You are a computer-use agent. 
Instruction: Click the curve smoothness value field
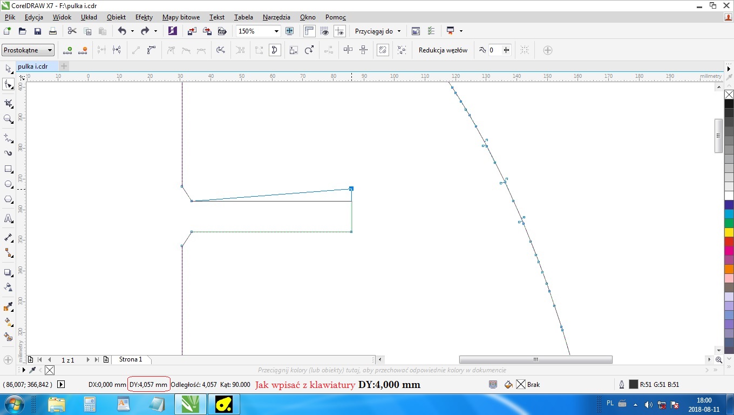click(495, 50)
